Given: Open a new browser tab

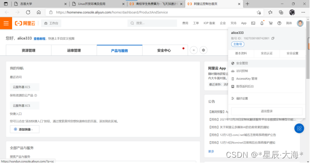Looking at the screenshot, I should tap(247, 4).
